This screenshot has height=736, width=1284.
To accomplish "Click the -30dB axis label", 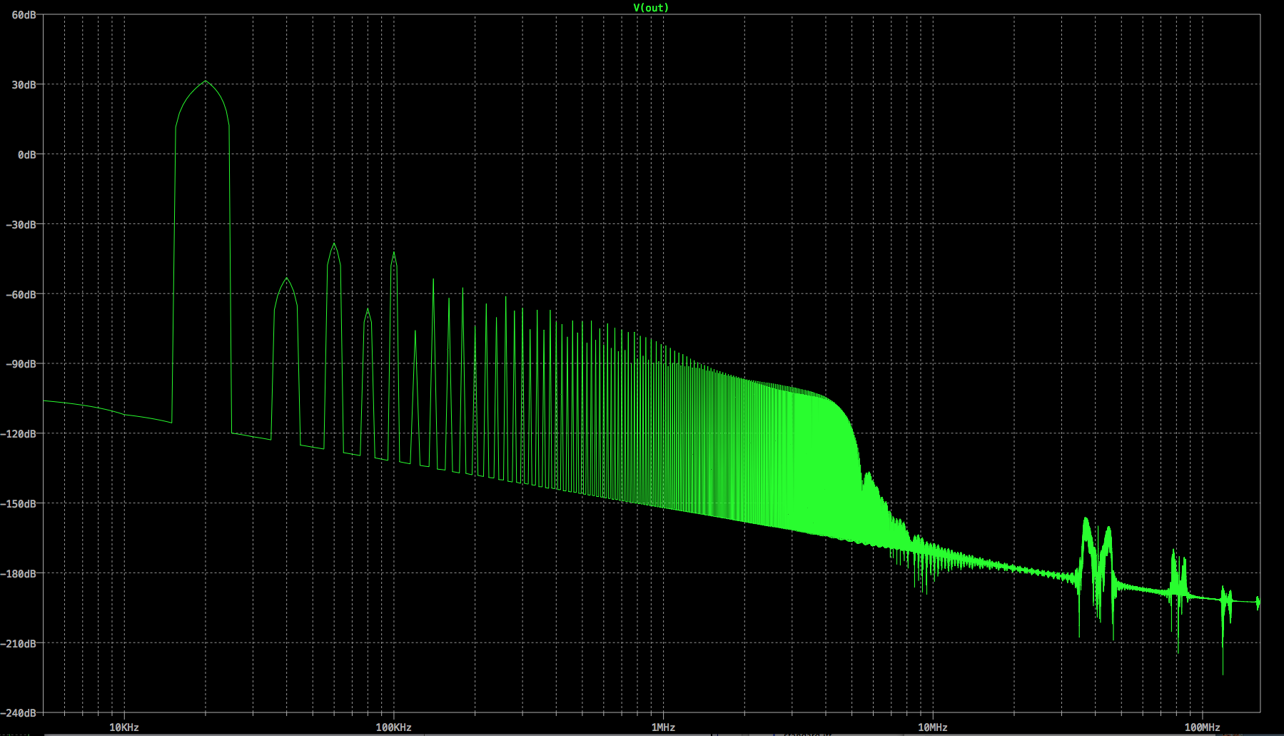I will point(21,225).
